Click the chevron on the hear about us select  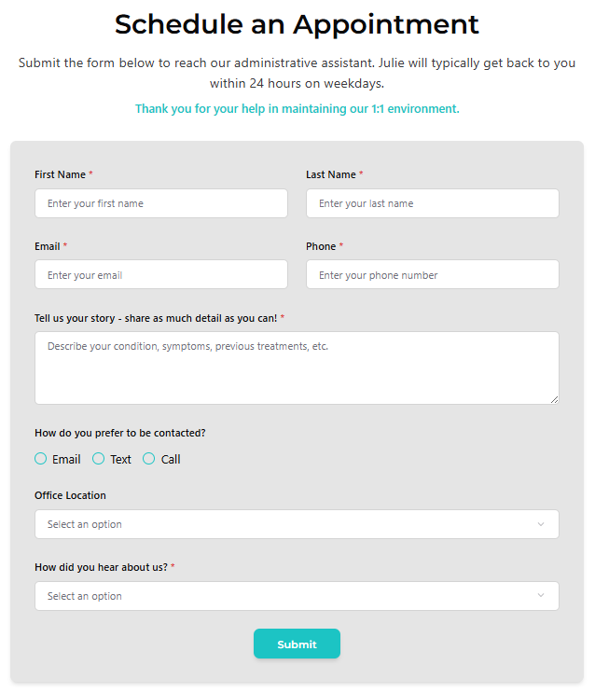[541, 595]
